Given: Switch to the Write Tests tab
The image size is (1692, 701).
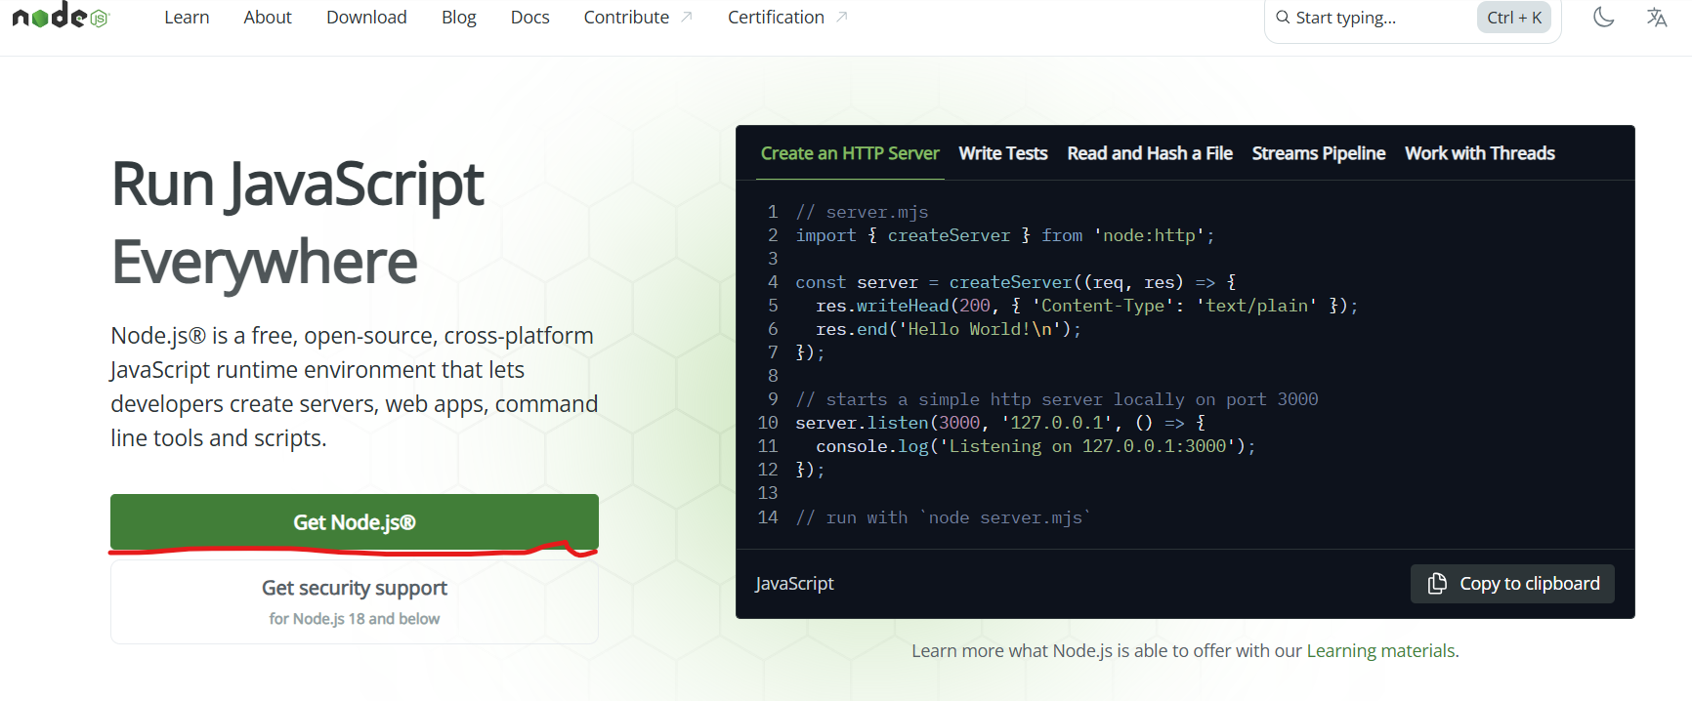Looking at the screenshot, I should [x=1003, y=153].
